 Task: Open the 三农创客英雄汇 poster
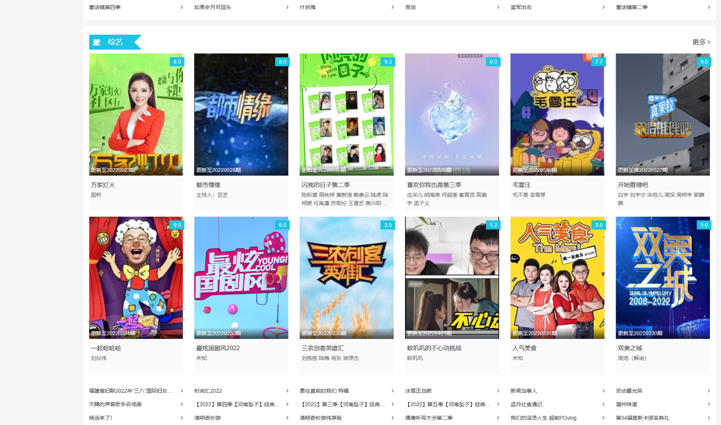(x=346, y=277)
